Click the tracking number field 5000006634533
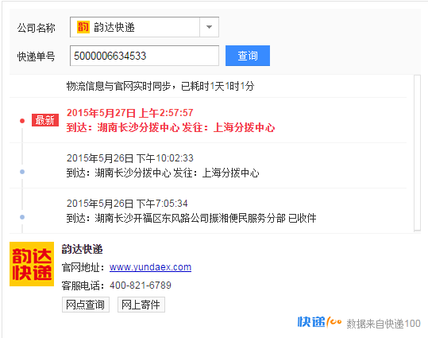 145,56
